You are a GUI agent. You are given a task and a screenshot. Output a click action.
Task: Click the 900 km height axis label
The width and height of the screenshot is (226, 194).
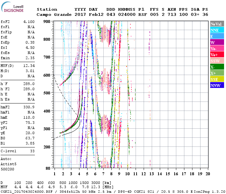[47, 21]
